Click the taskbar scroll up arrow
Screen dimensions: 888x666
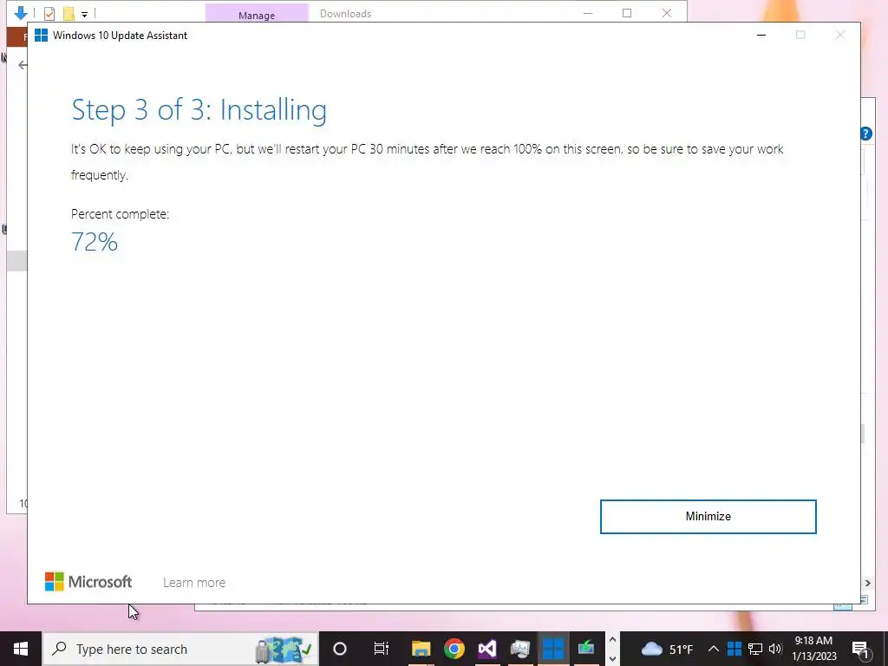tap(612, 640)
